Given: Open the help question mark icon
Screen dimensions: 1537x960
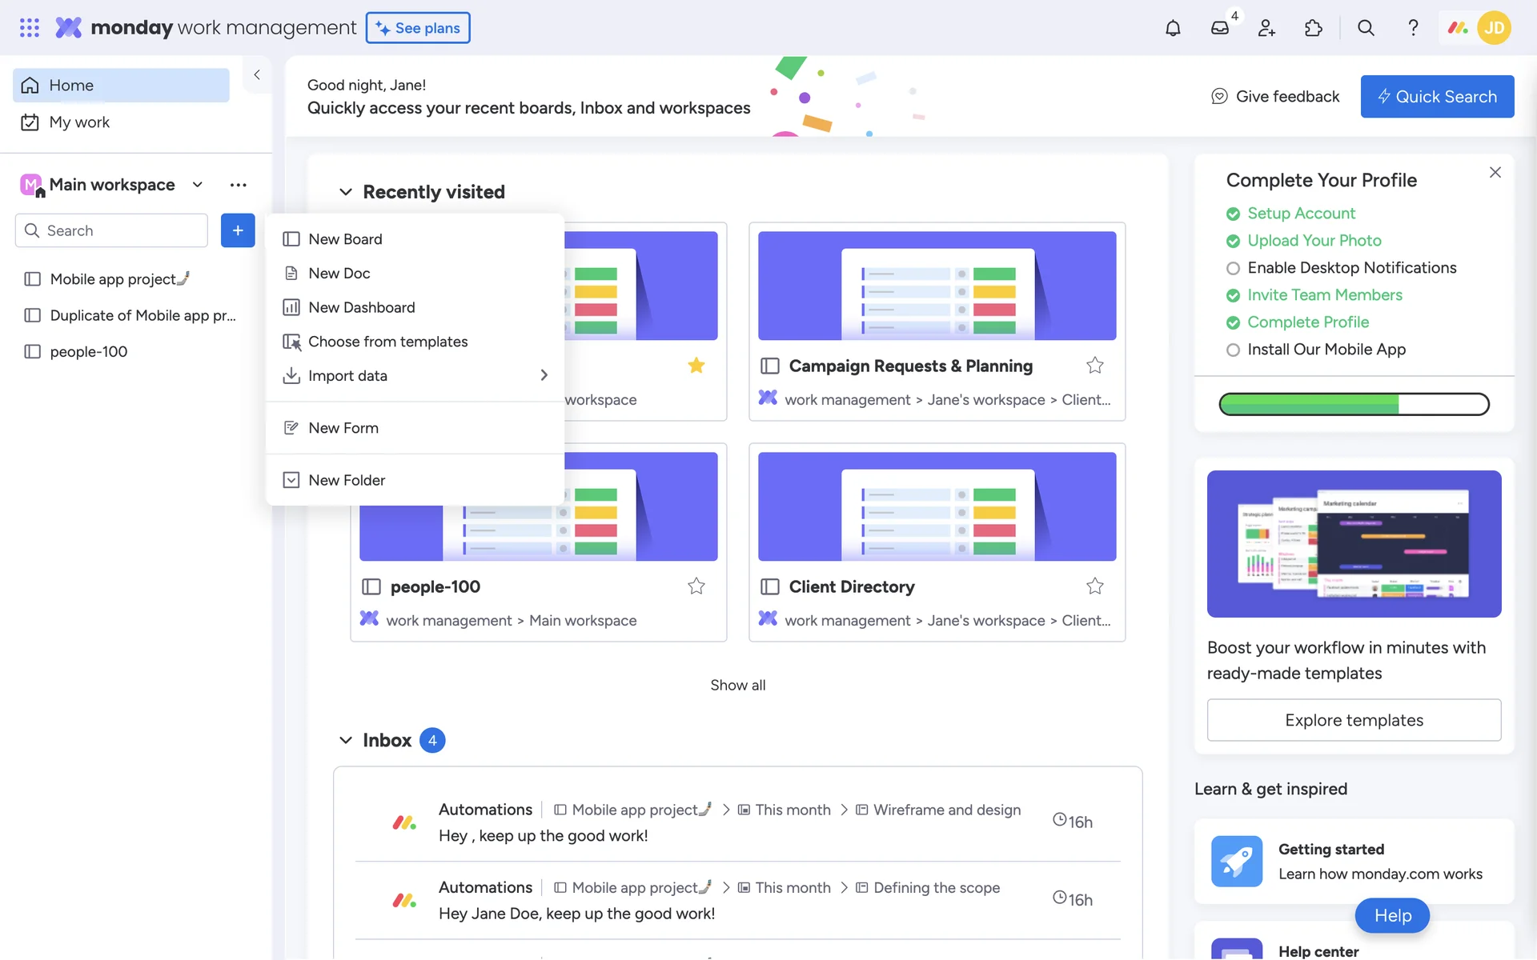Looking at the screenshot, I should [x=1413, y=28].
